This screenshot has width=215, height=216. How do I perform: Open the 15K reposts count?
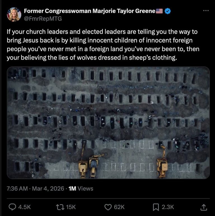pos(71,207)
